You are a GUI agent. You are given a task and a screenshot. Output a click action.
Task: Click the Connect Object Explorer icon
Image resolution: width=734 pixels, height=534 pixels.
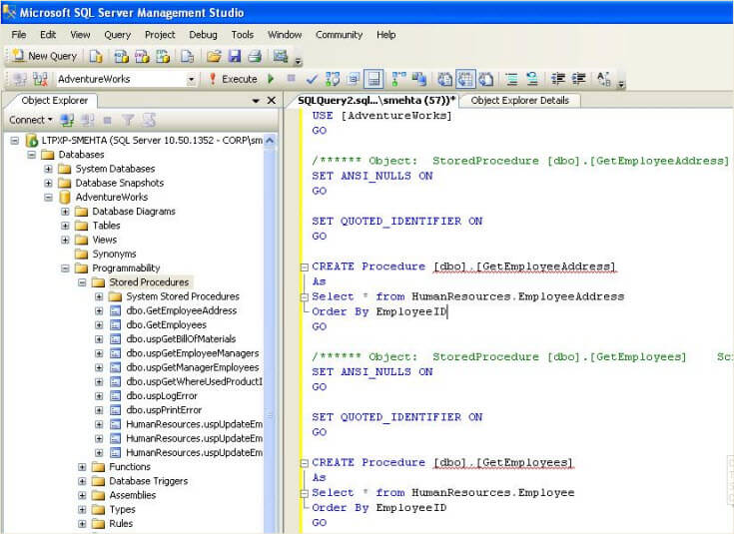(x=67, y=121)
